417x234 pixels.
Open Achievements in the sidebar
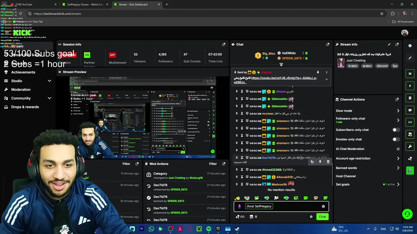23,72
